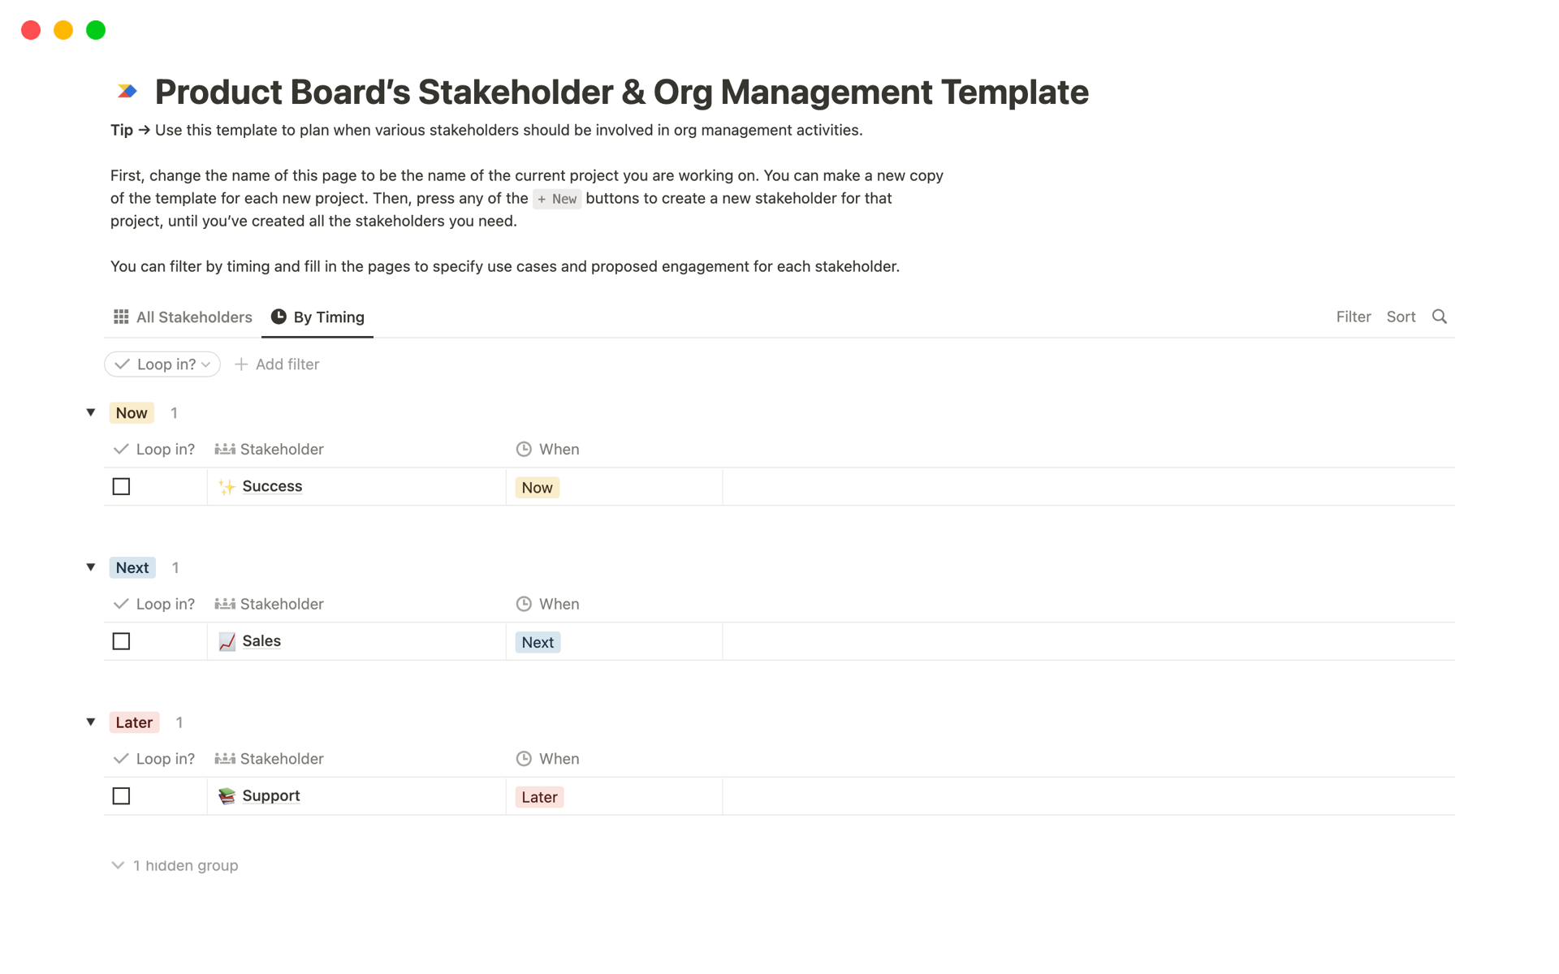Click the page title pin emoji icon
The image size is (1559, 974).
coord(126,92)
